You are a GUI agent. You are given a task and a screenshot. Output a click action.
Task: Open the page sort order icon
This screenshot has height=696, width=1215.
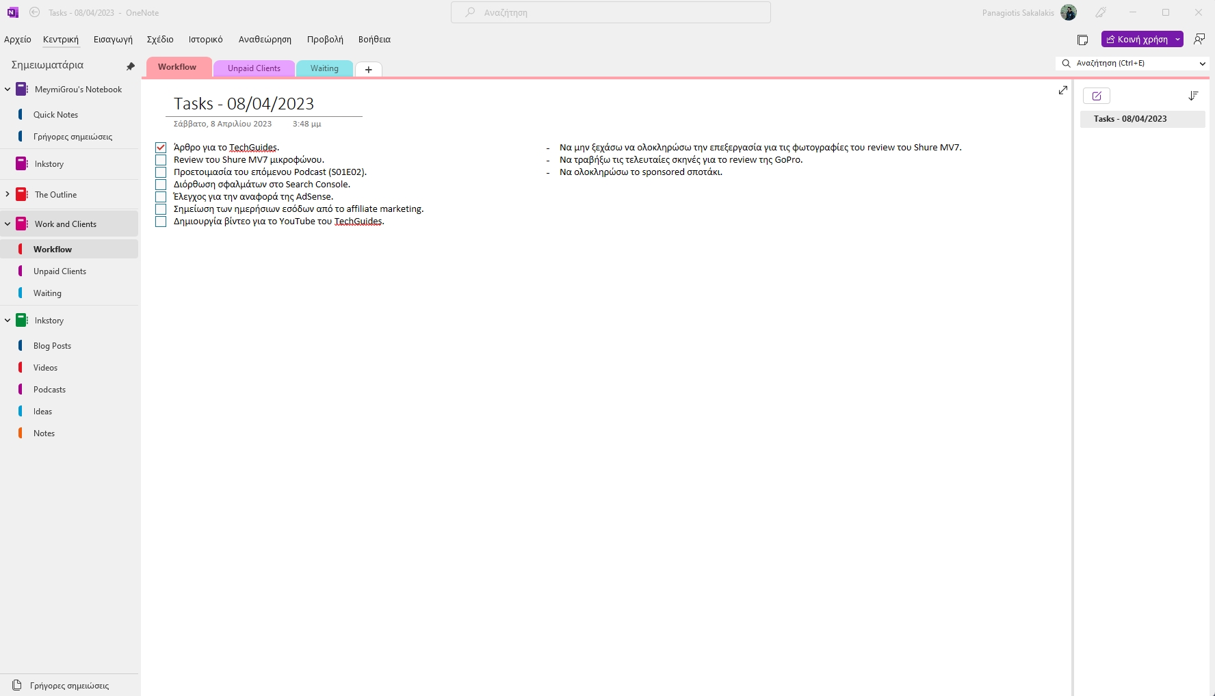pos(1193,96)
